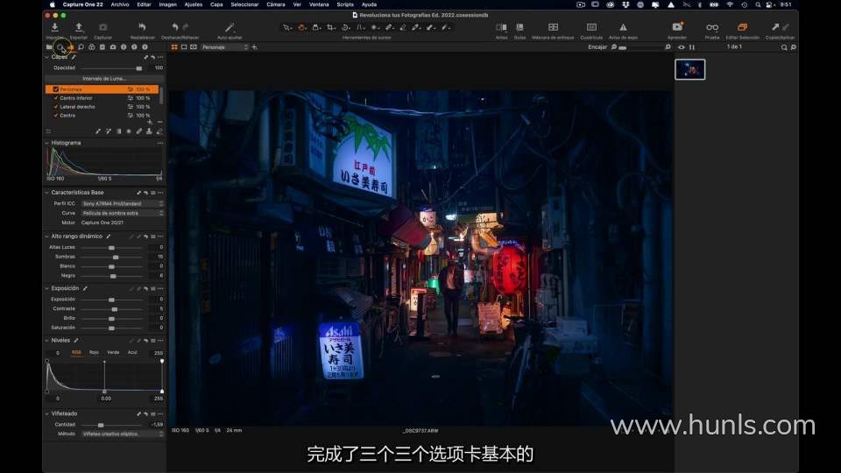Click the Intervalo de Luma button

104,79
